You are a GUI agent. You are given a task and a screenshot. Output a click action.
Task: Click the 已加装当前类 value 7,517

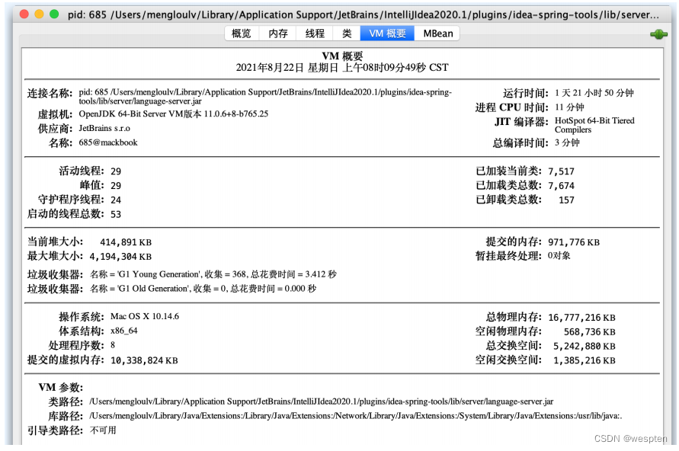[561, 171]
